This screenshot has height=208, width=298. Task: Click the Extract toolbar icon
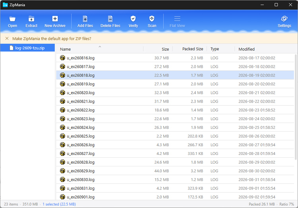31,19
